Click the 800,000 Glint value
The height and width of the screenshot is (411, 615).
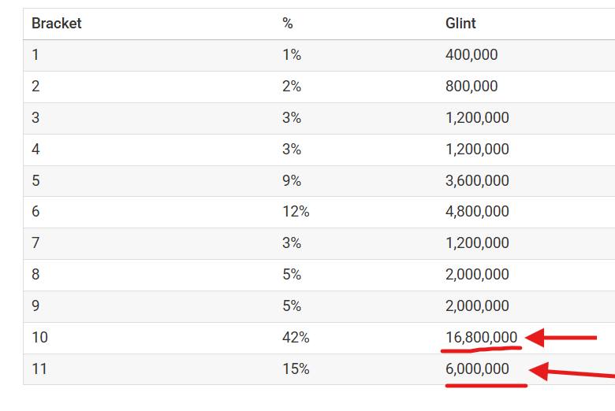[x=471, y=87]
